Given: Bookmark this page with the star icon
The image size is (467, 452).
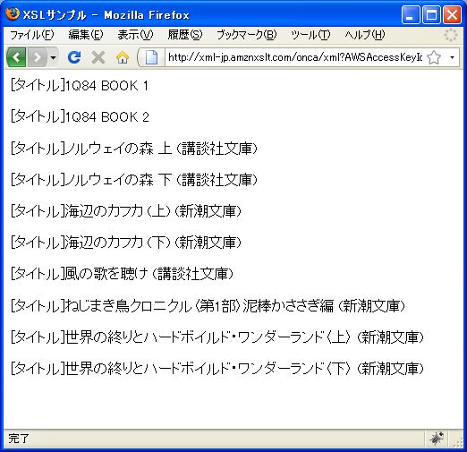Looking at the screenshot, I should 434,57.
